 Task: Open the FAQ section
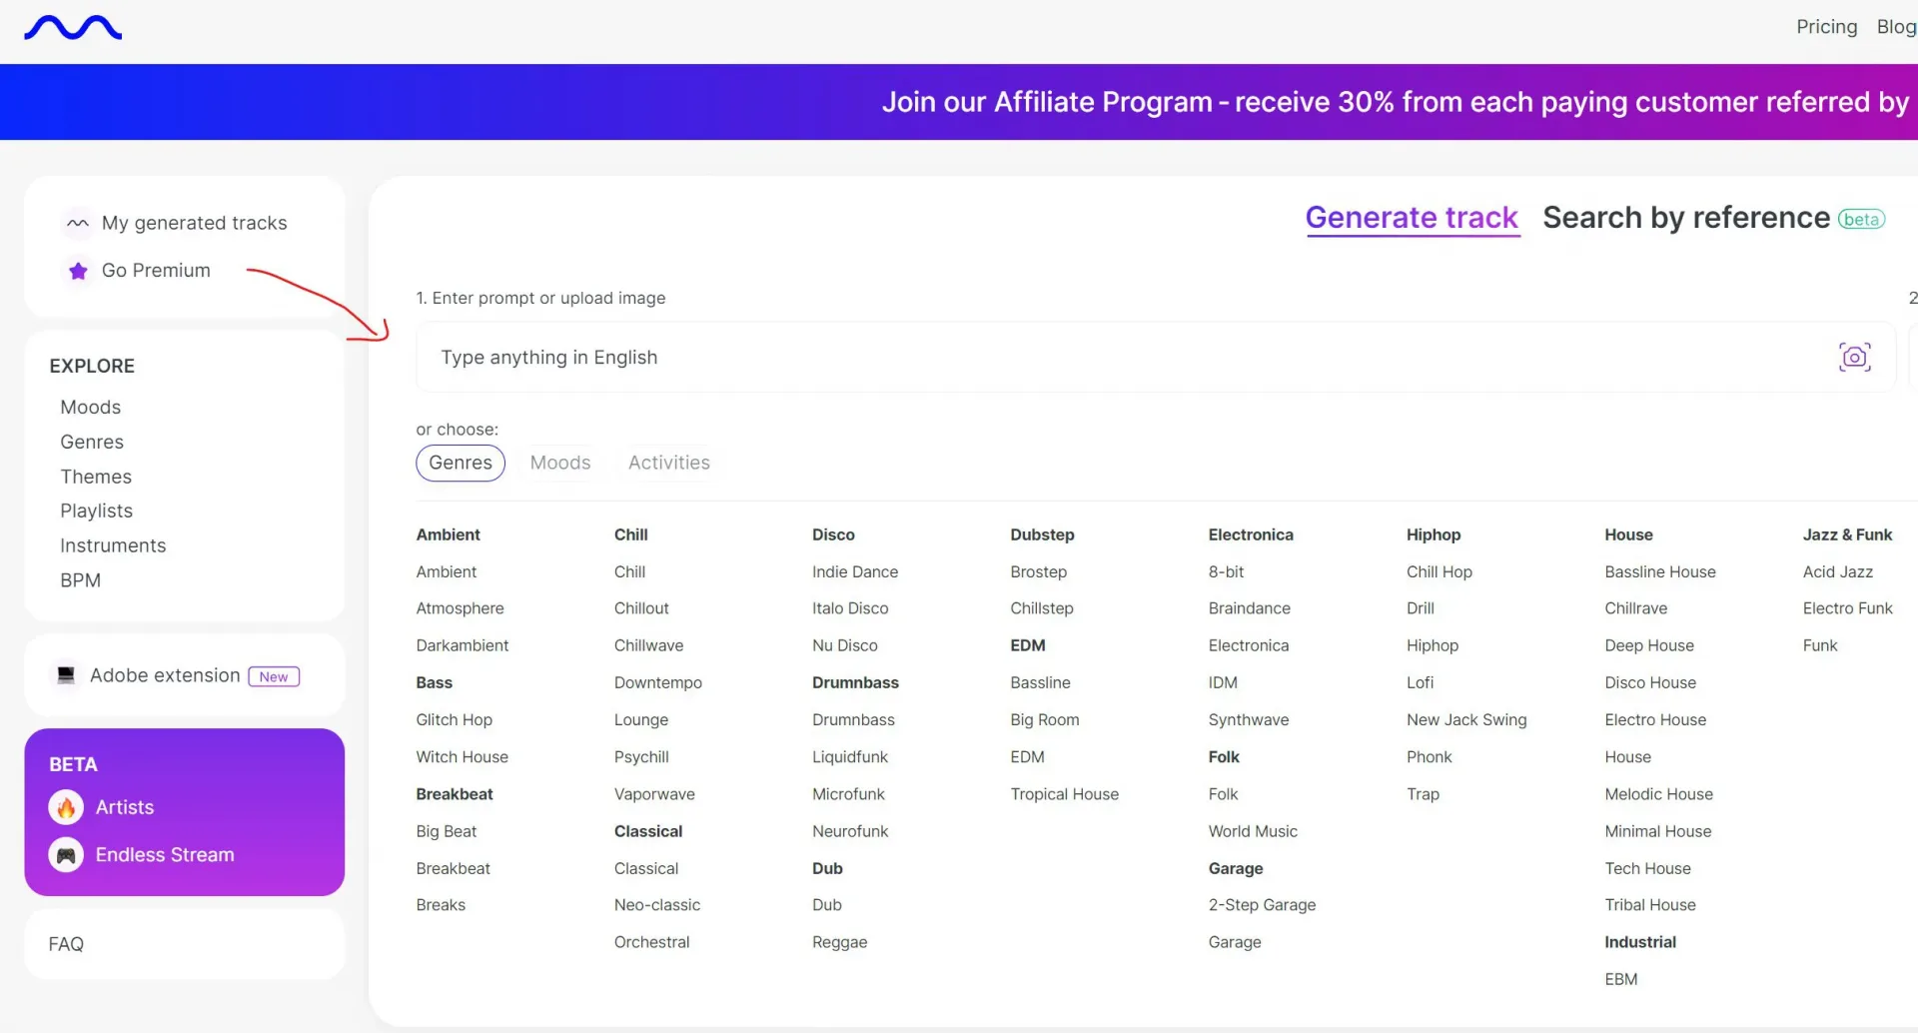pyautogui.click(x=66, y=944)
